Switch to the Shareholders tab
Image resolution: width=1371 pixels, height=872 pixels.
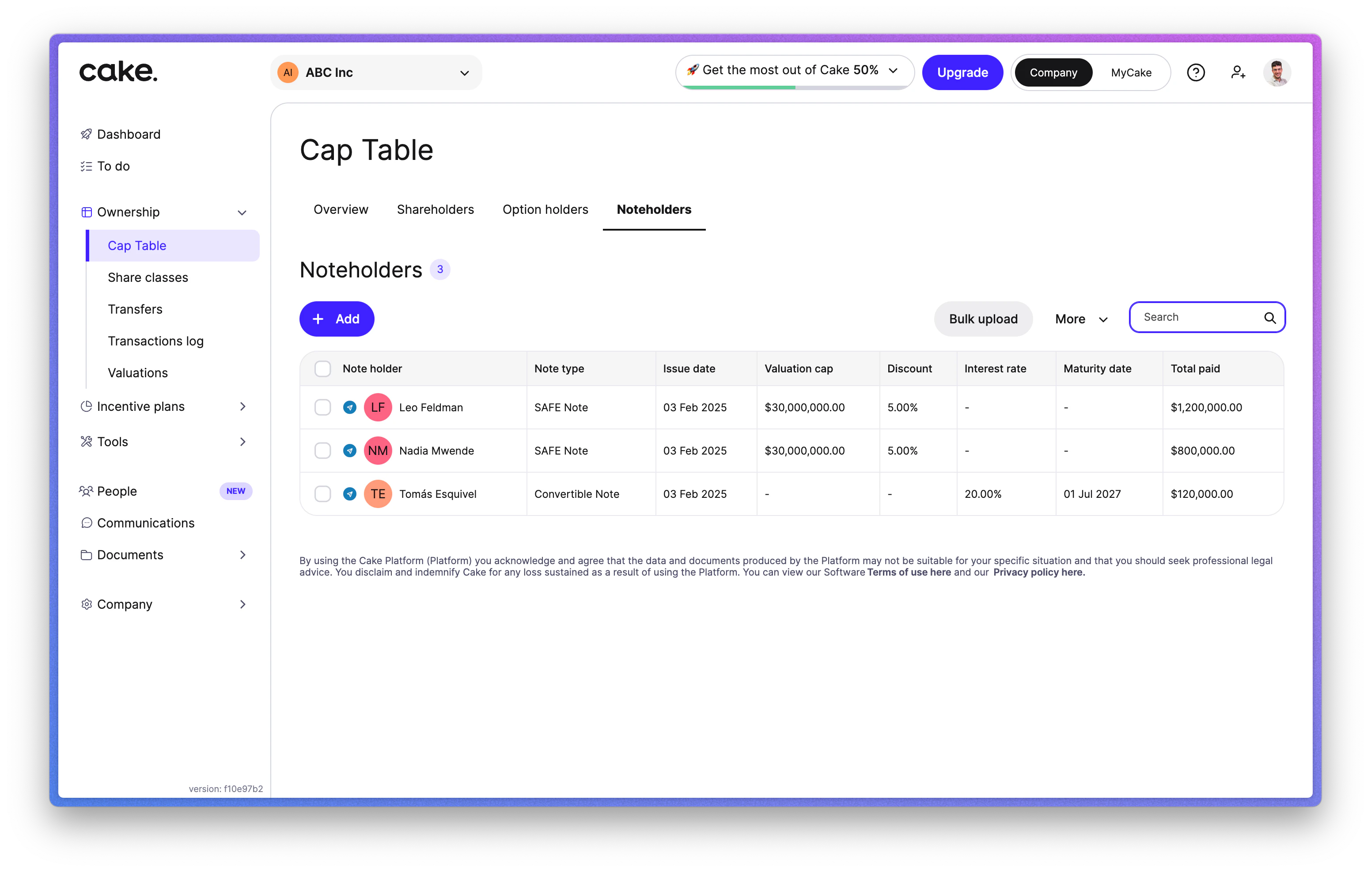435,209
